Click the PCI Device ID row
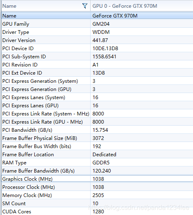 (x=97, y=49)
